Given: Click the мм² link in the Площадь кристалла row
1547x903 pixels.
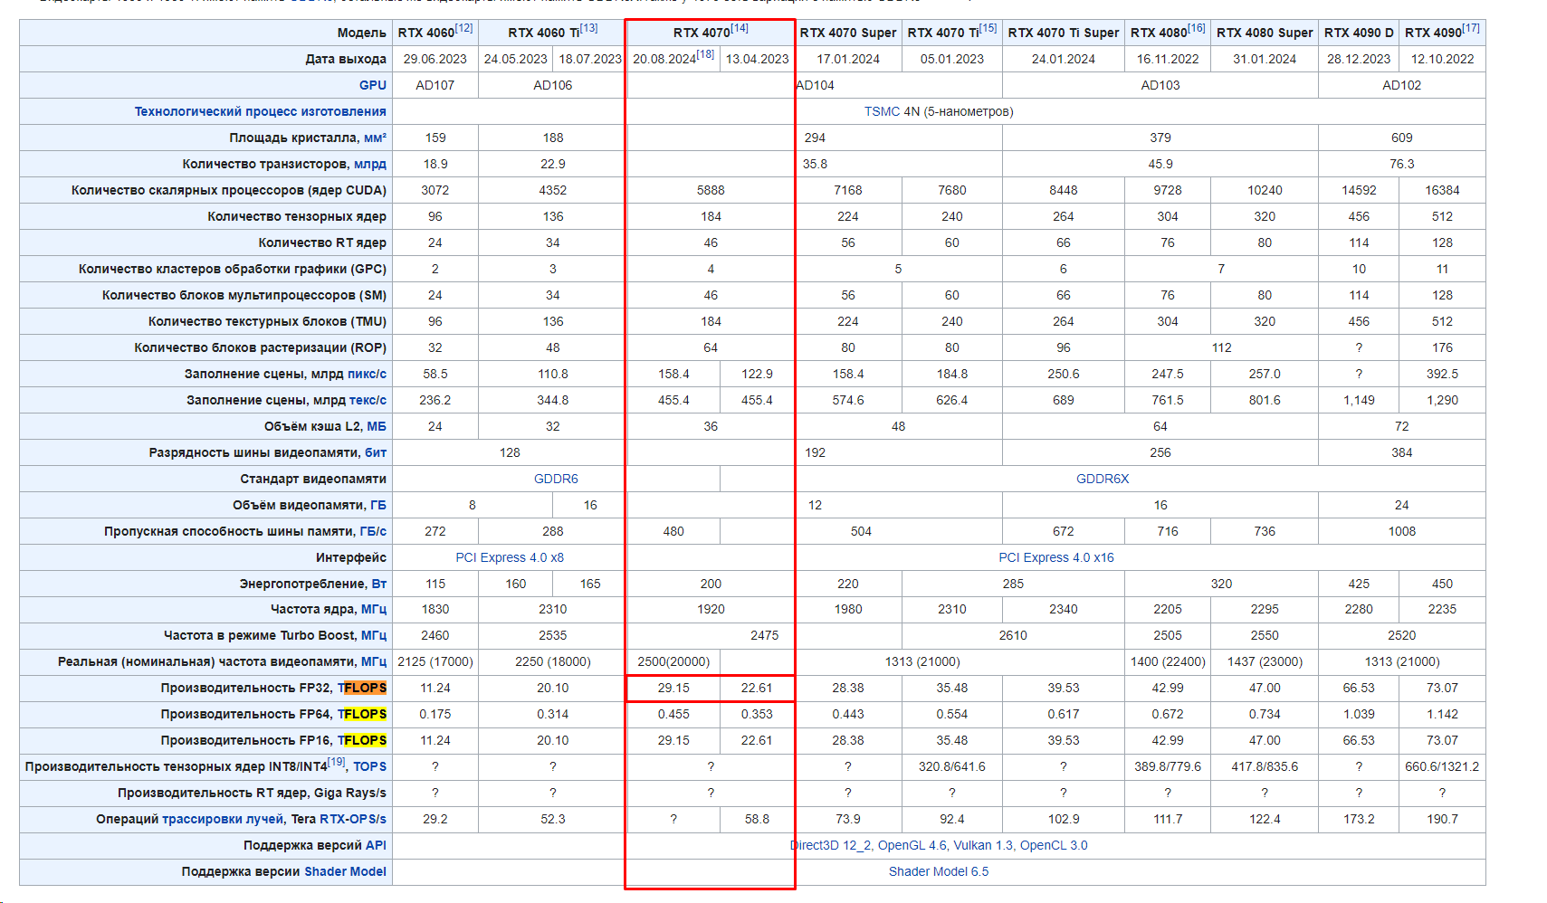Looking at the screenshot, I should [375, 138].
